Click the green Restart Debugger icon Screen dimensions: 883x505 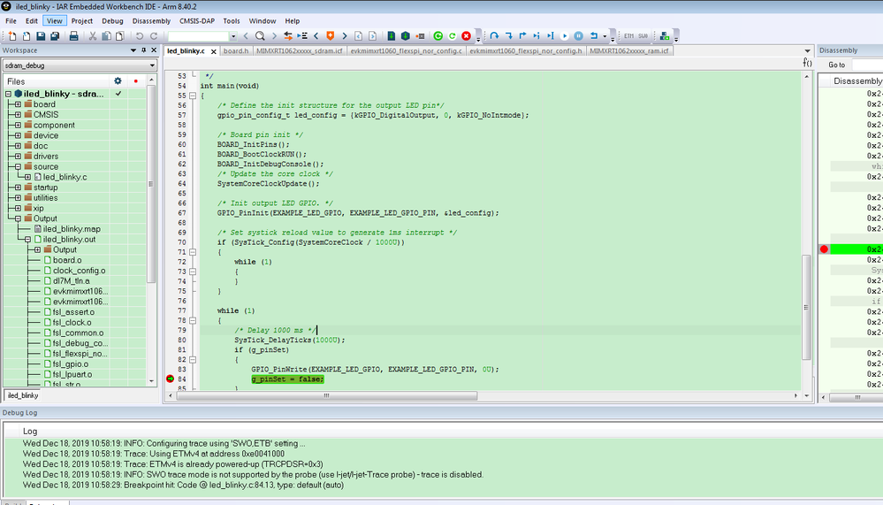438,36
